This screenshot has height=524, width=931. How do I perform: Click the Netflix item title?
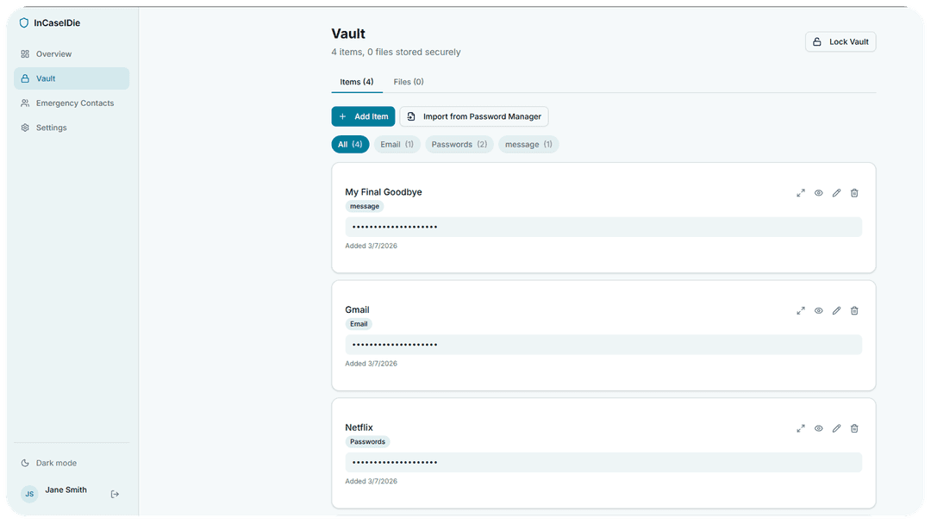[x=359, y=427]
